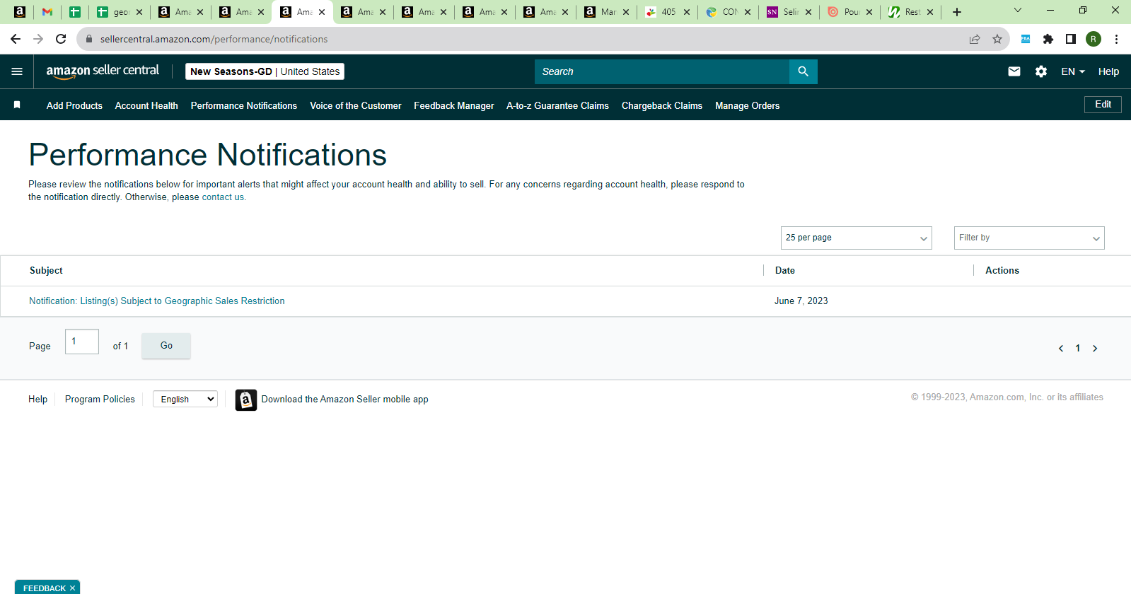The image size is (1131, 594).
Task: Open the Filter by dropdown
Action: (1029, 238)
